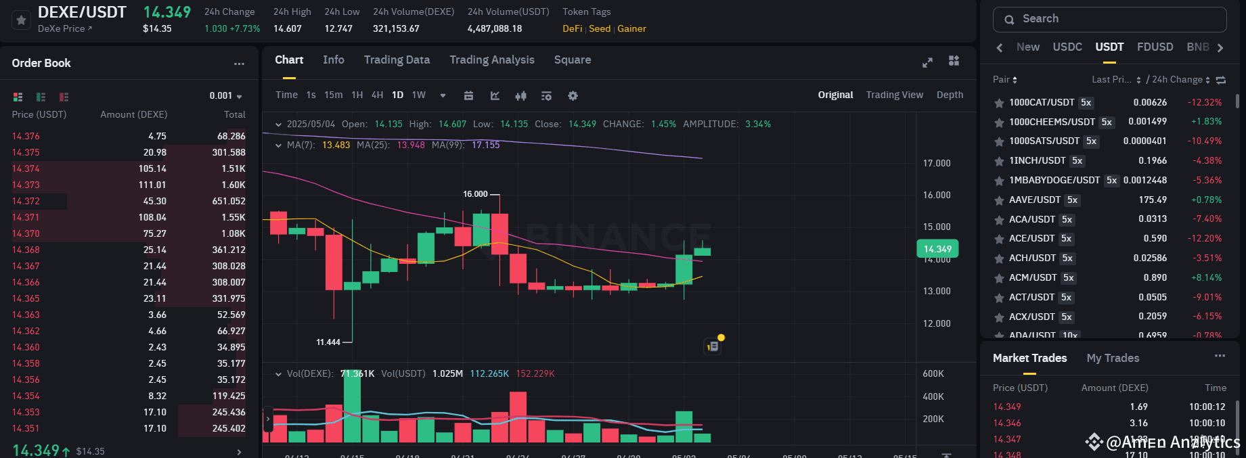
Task: Select the 1W time interval
Action: (x=419, y=95)
